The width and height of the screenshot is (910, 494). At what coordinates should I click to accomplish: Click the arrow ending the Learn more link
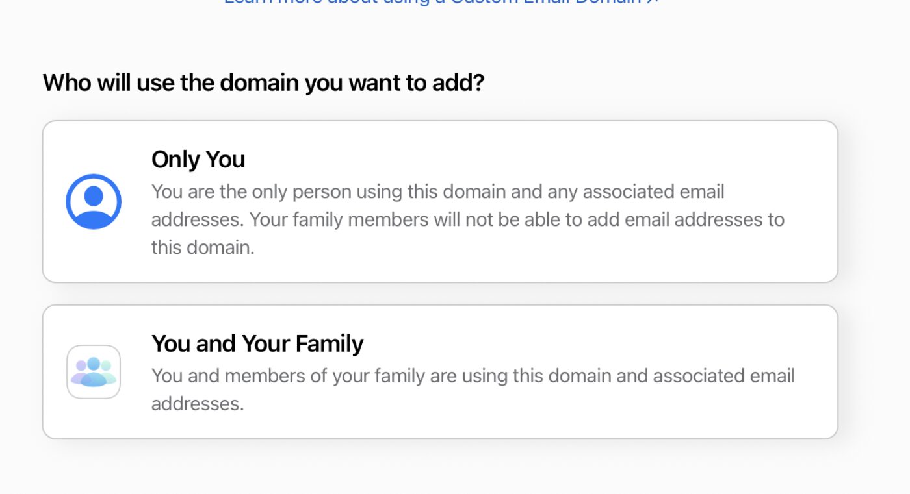[654, 2]
